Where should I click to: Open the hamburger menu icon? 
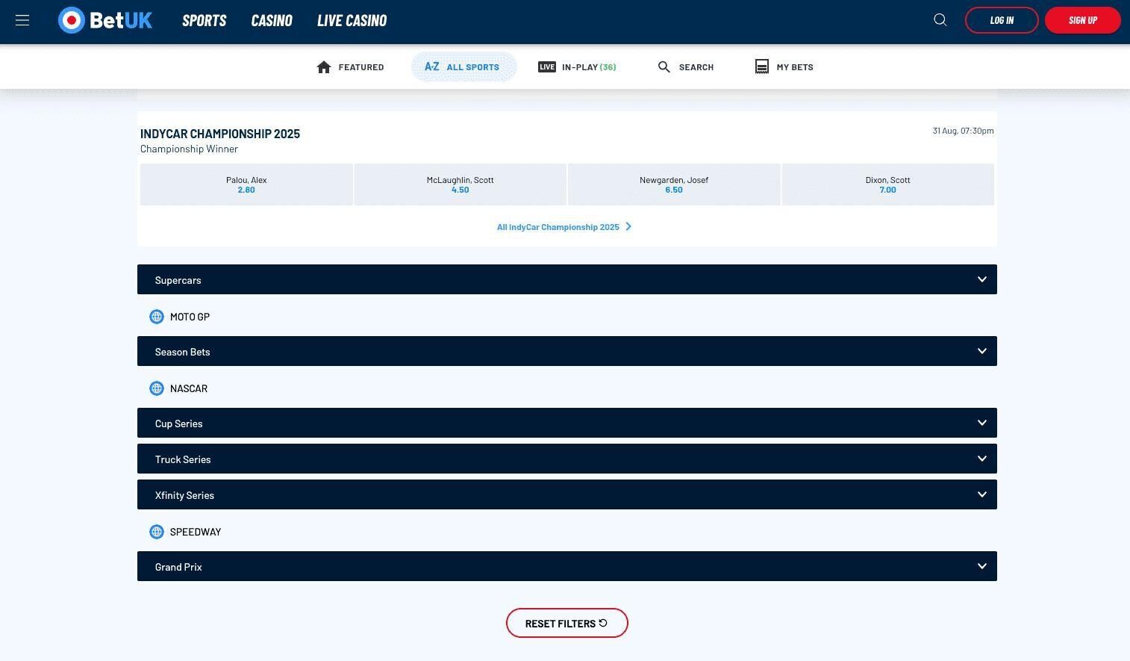22,20
